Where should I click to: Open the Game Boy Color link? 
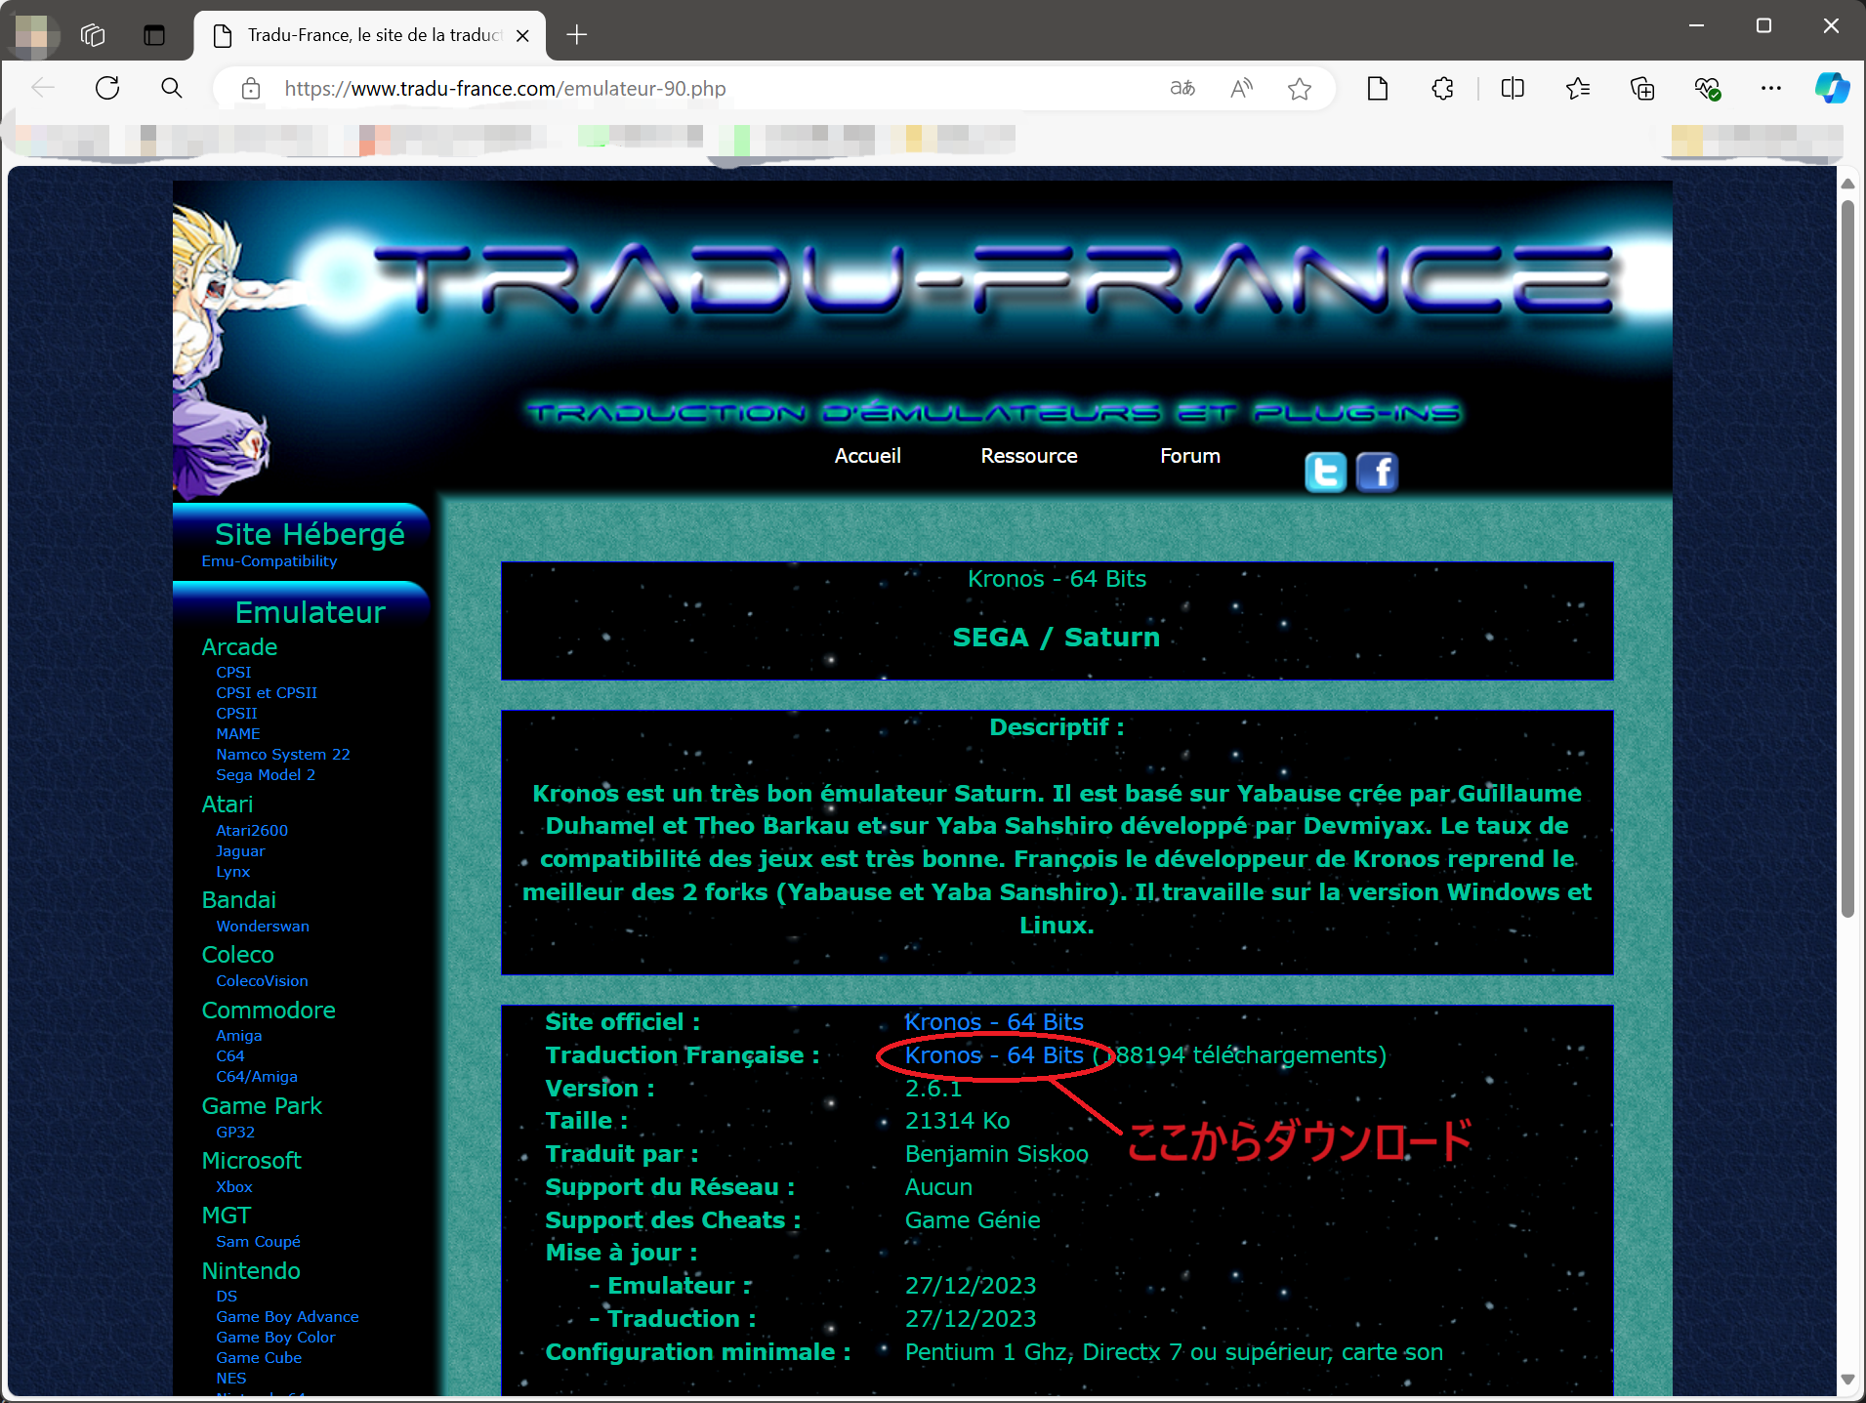(275, 1338)
